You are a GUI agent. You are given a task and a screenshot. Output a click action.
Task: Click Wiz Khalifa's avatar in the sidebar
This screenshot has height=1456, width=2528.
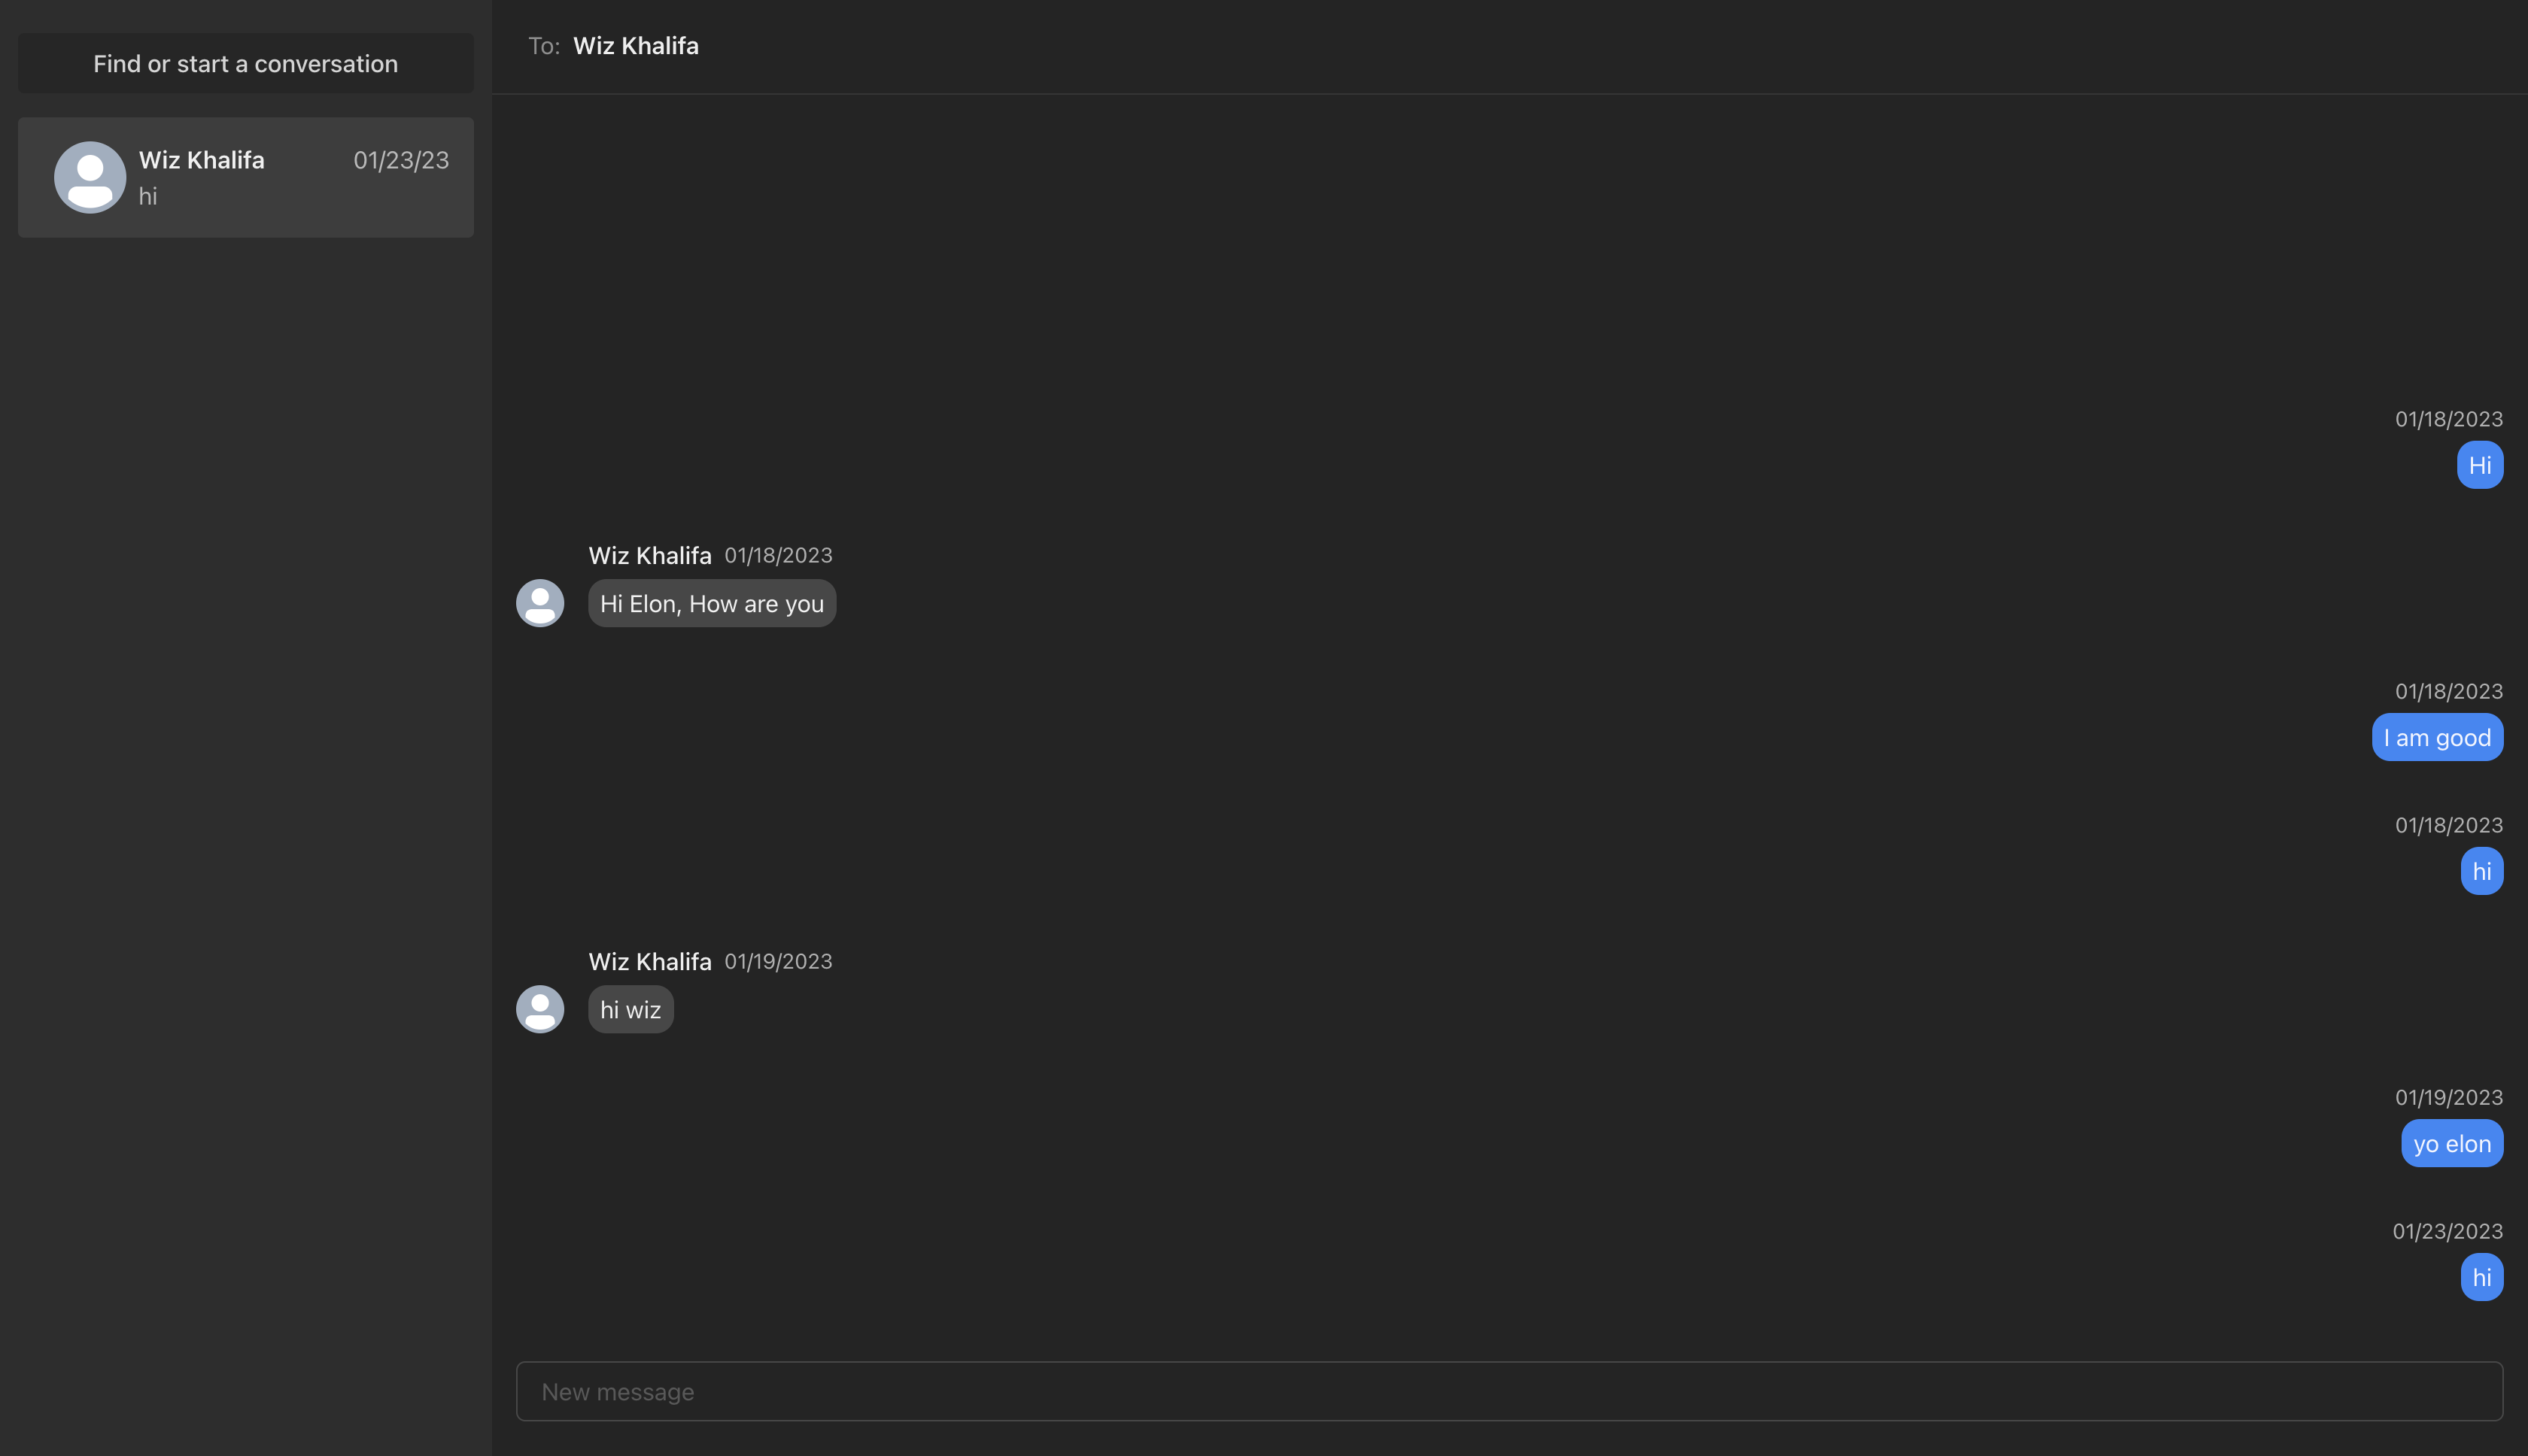point(89,177)
